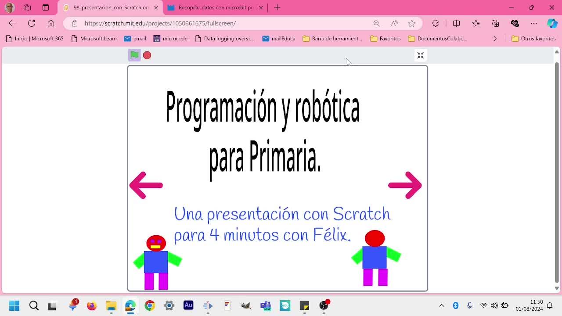Image resolution: width=562 pixels, height=316 pixels.
Task: Open the notification center bell
Action: tap(550, 305)
